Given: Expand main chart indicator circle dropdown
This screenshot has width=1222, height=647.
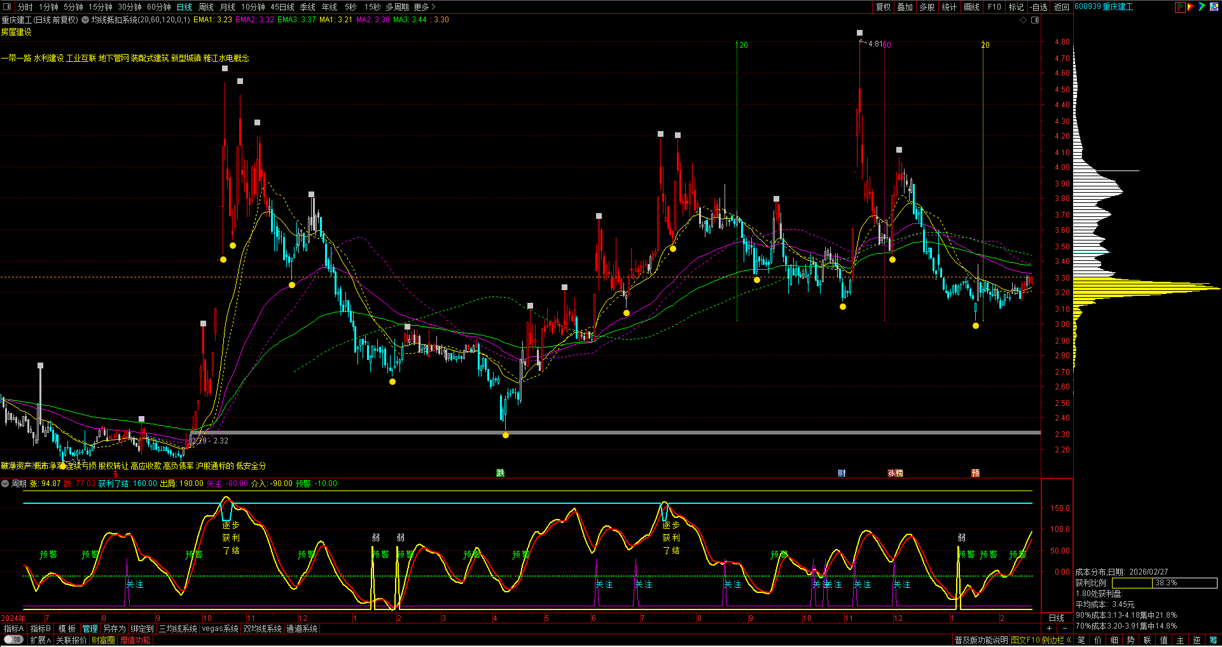Looking at the screenshot, I should point(85,20).
